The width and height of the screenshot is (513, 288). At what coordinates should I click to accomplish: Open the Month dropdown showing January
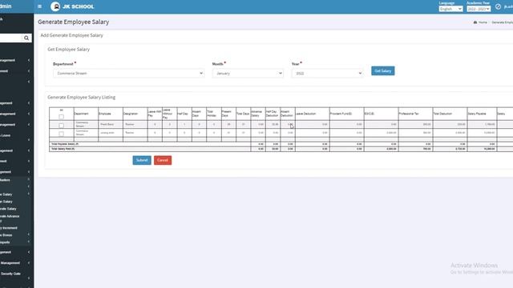coord(248,73)
